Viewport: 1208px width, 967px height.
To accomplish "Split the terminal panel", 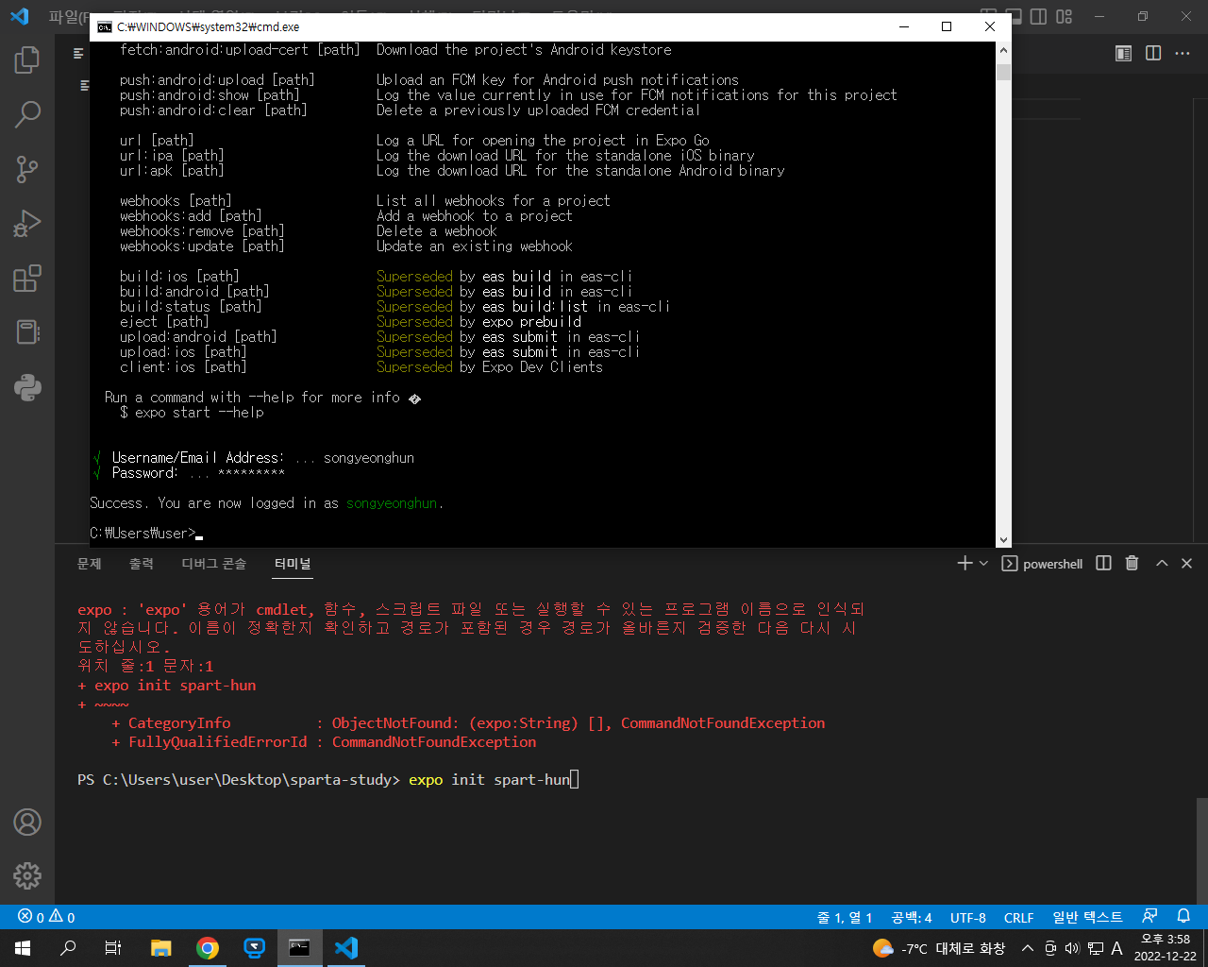I will pos(1103,564).
